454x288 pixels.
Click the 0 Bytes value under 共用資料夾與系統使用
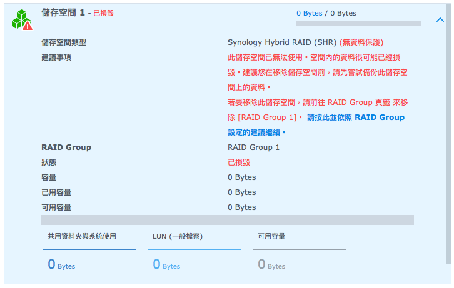click(61, 264)
